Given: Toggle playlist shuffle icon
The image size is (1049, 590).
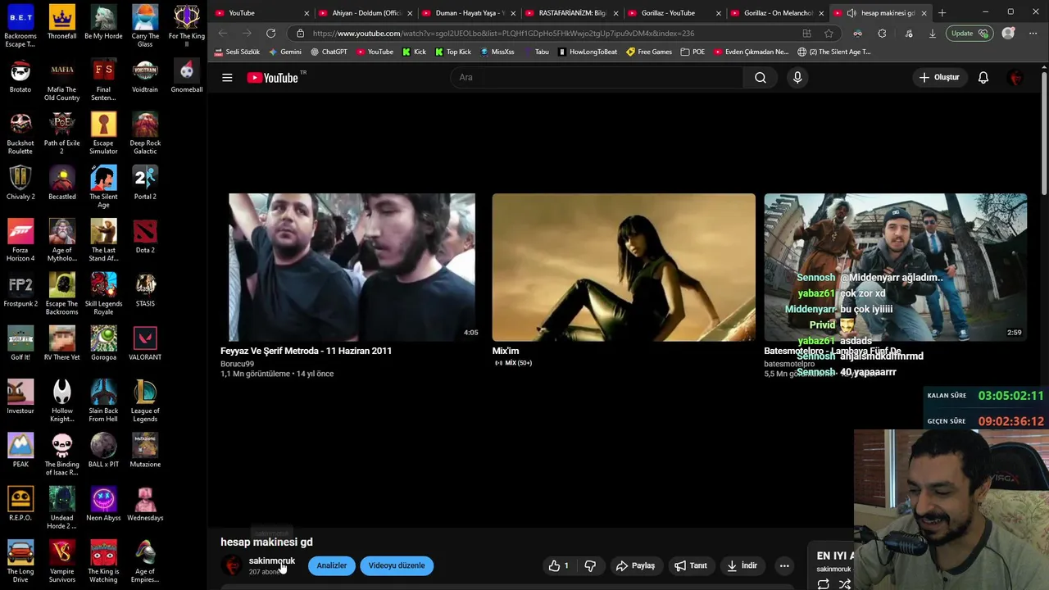Looking at the screenshot, I should [845, 584].
